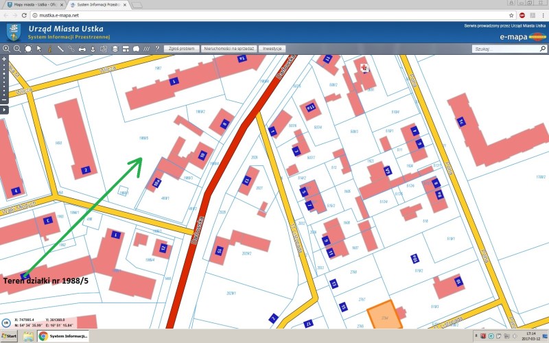Click the round ok coordinates button
The height and width of the screenshot is (343, 549).
click(6, 322)
